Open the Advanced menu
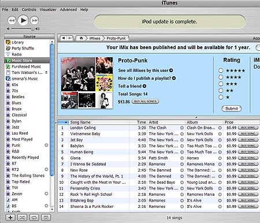 coord(68,9)
